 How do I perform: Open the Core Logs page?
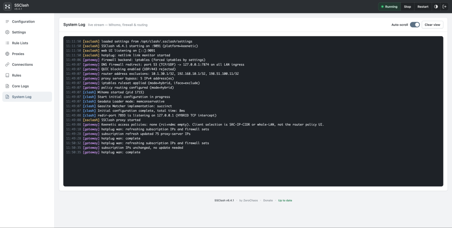click(27, 86)
